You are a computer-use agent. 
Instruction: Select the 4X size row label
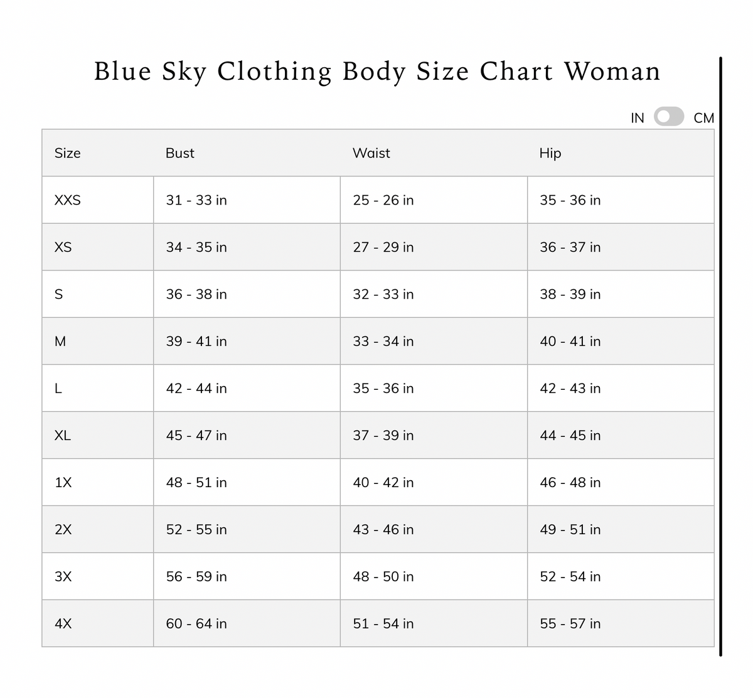(63, 624)
